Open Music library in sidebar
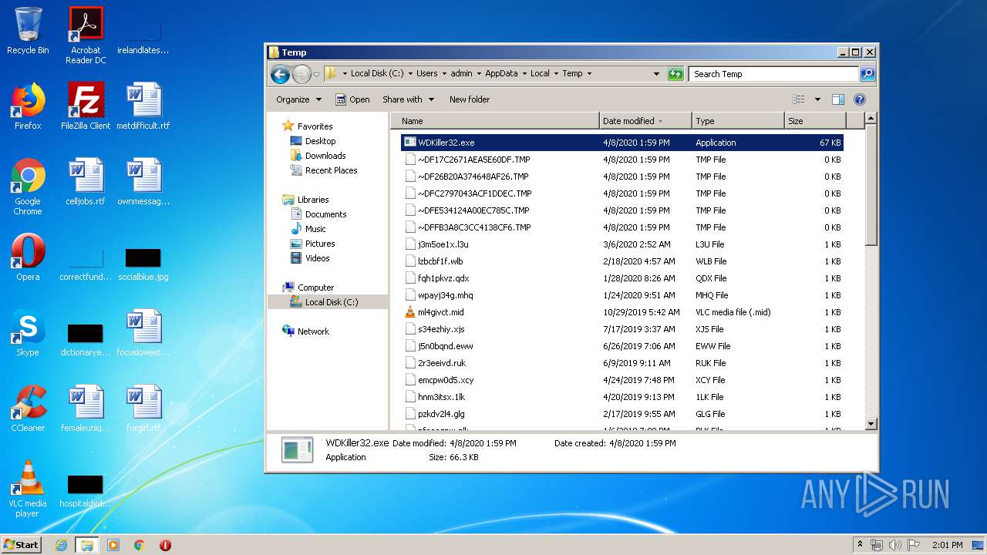Image resolution: width=987 pixels, height=555 pixels. tap(315, 229)
